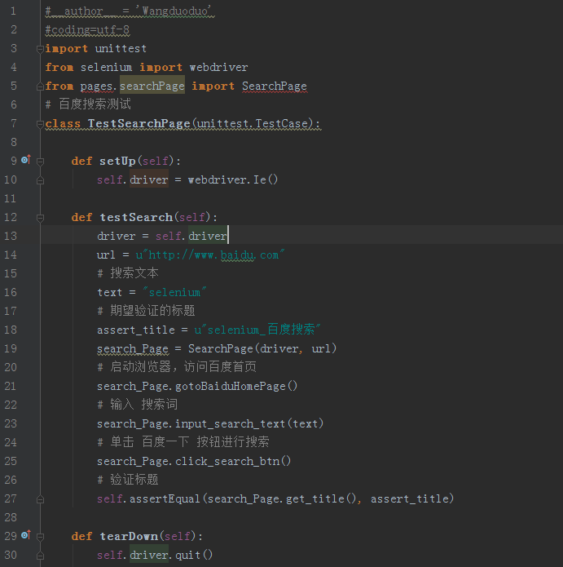The image size is (563, 567).
Task: Collapse the testSearch method at line 12
Action: tap(40, 218)
